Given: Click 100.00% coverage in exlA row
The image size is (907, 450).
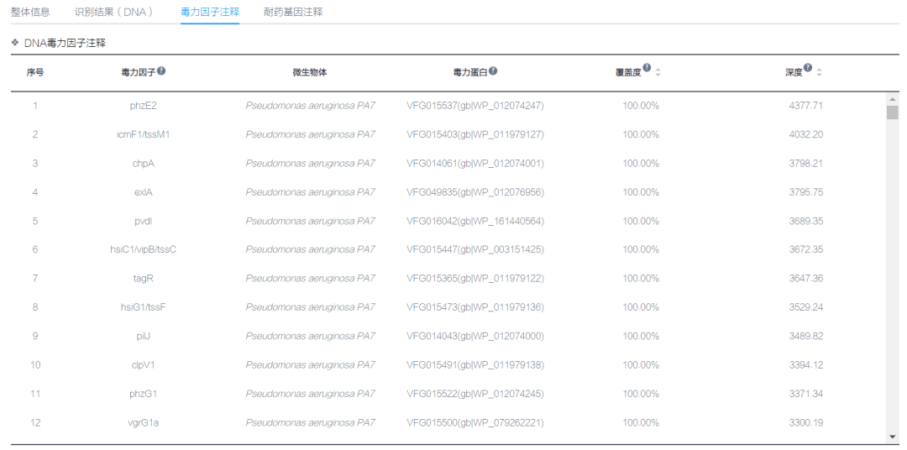Looking at the screenshot, I should click(640, 192).
